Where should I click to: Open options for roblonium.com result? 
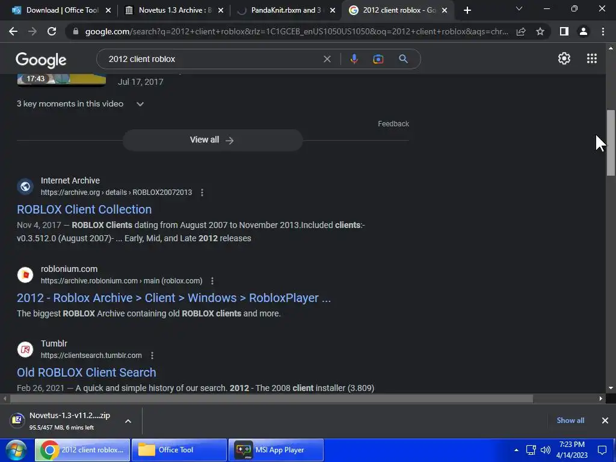pyautogui.click(x=212, y=281)
